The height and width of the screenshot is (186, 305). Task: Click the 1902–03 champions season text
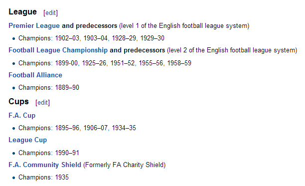click(67, 38)
